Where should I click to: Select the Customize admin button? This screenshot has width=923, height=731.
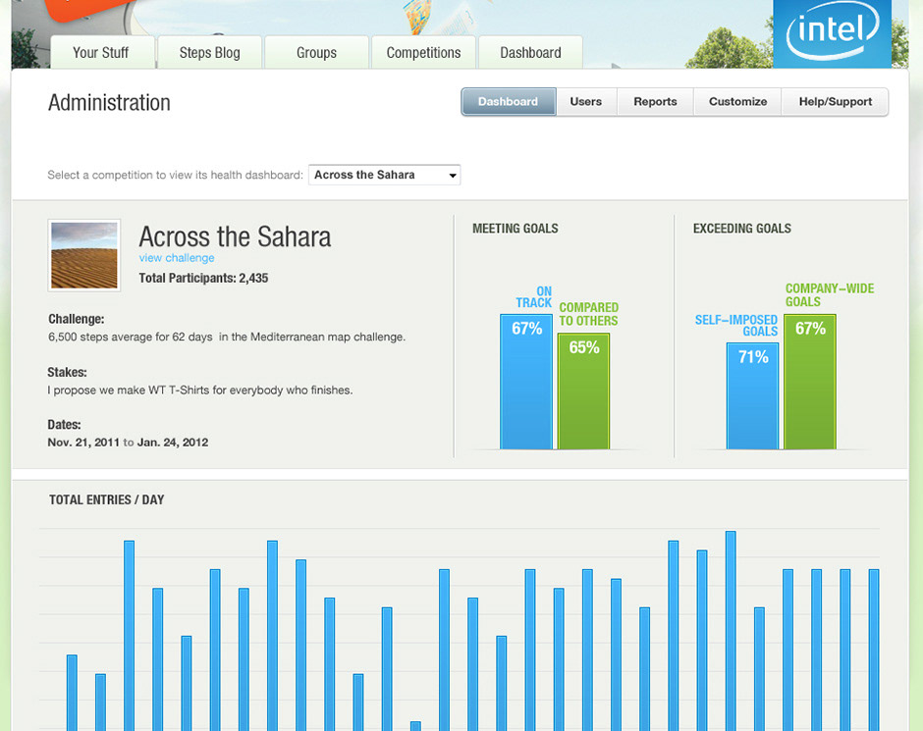point(737,102)
